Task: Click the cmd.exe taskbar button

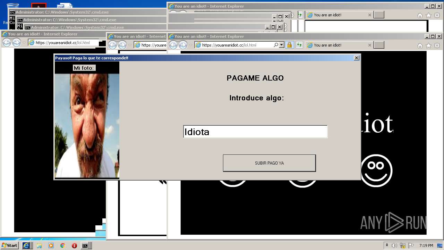Action: pyautogui.click(x=86, y=245)
